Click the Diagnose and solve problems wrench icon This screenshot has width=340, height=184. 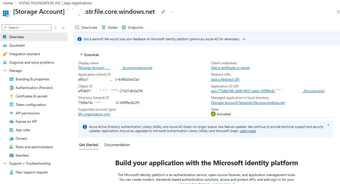[x=5, y=63]
